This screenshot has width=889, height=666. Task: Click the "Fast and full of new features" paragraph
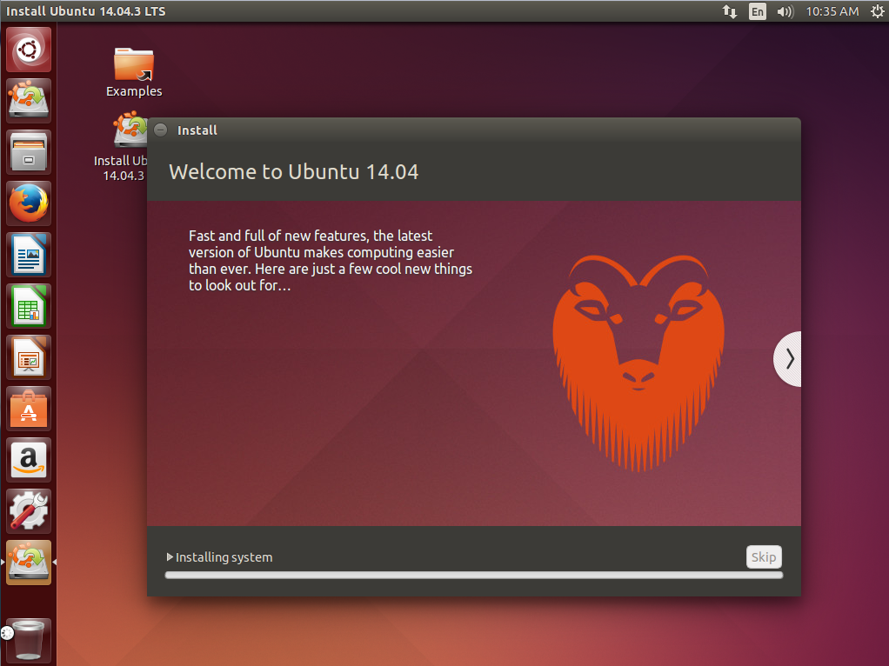[x=331, y=260]
